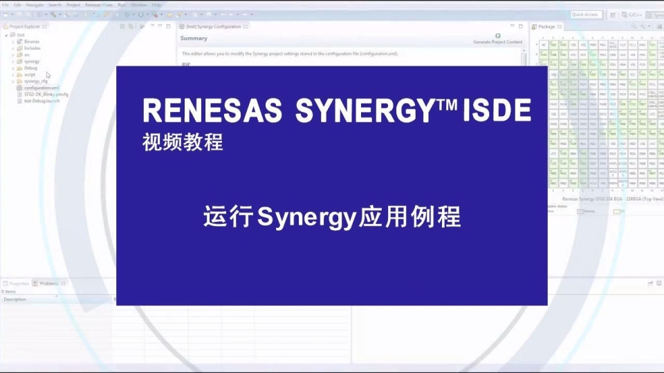The image size is (664, 373).
Task: Click the Back navigation arrow in toolbar
Action: pos(231,15)
